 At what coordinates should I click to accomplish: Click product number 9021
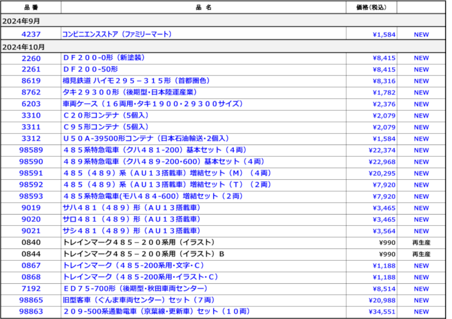point(31,231)
